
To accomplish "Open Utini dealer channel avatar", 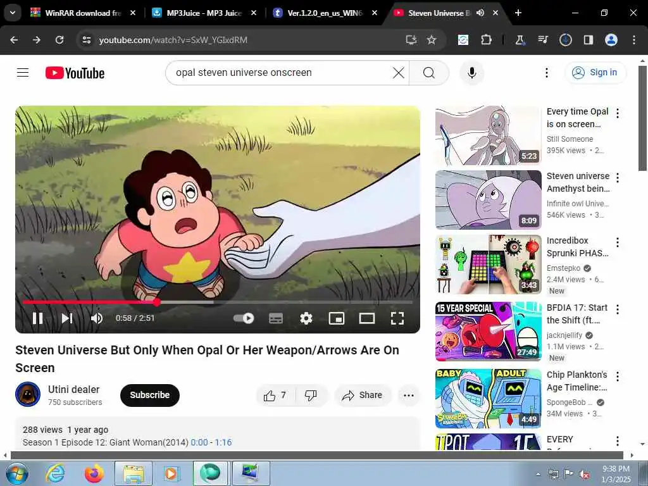I will [28, 395].
